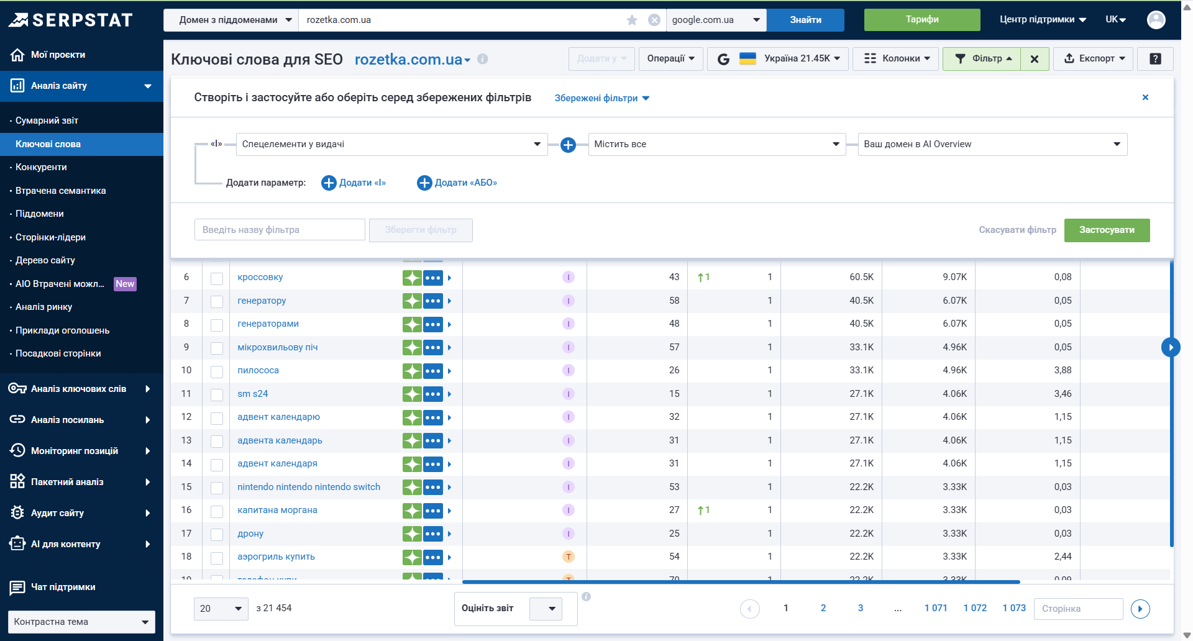This screenshot has width=1193, height=641.
Task: Check the checkbox for генератору row
Action: [x=217, y=301]
